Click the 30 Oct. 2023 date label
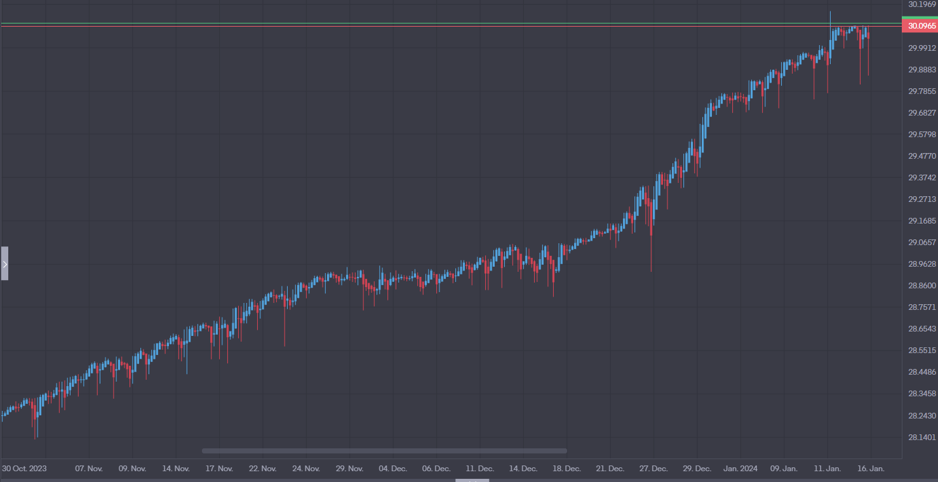The width and height of the screenshot is (938, 482). tap(24, 469)
